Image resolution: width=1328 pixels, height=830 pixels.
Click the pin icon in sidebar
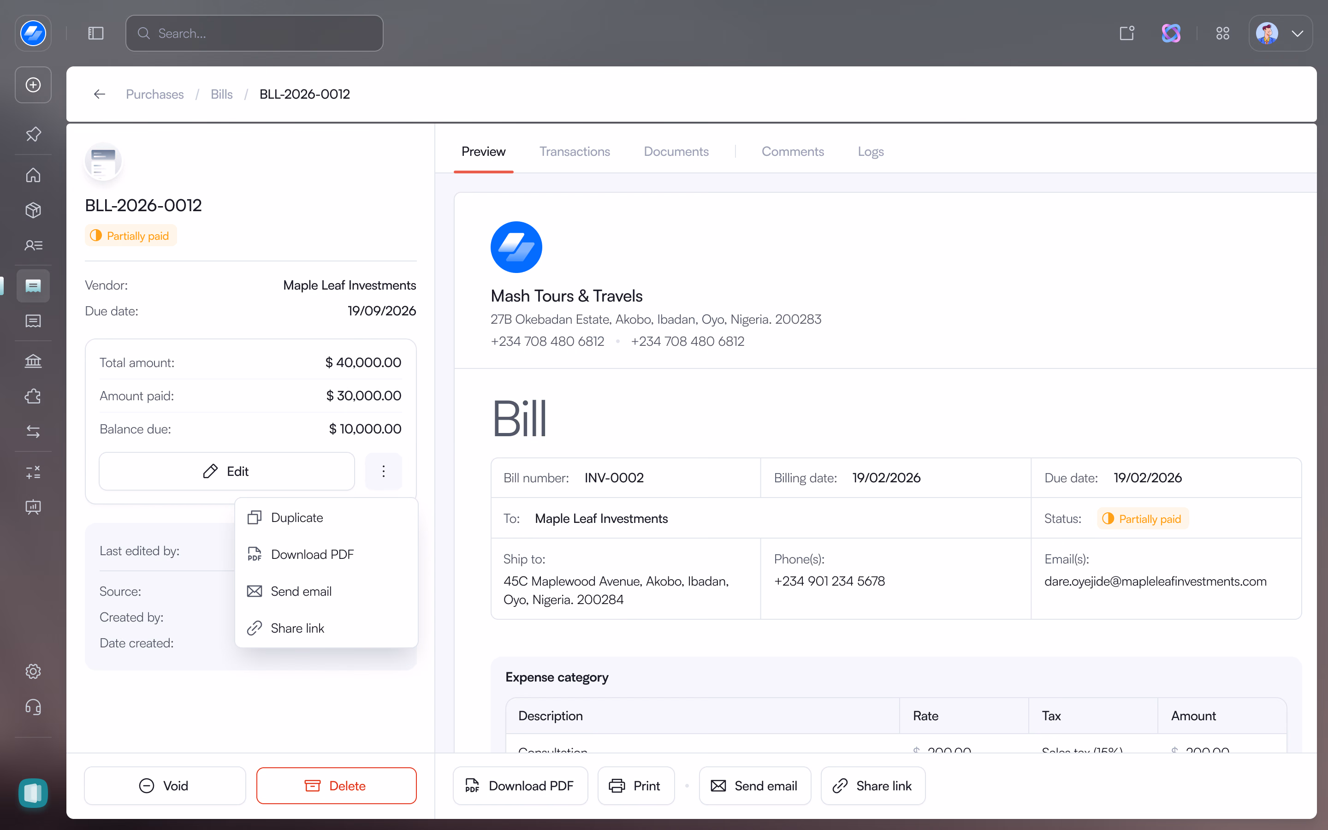point(34,134)
